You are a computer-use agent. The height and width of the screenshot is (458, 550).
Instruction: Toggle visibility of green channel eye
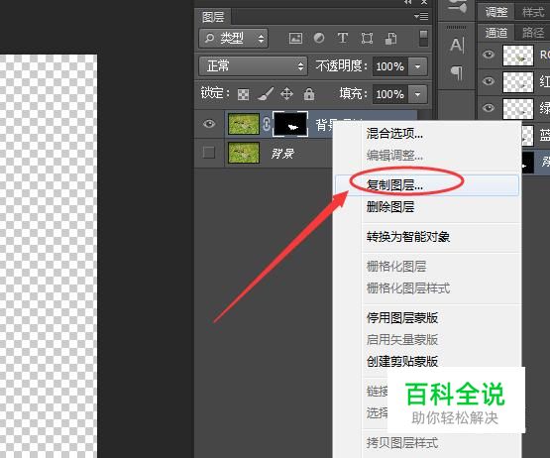pos(489,108)
